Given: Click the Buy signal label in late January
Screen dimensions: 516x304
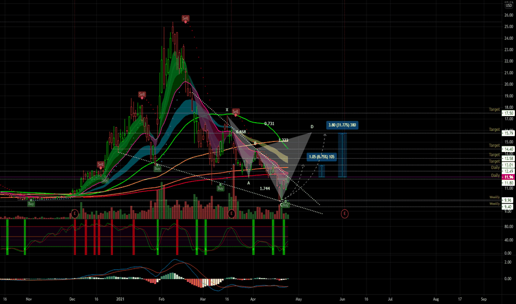Looking at the screenshot, I should click(x=157, y=169).
